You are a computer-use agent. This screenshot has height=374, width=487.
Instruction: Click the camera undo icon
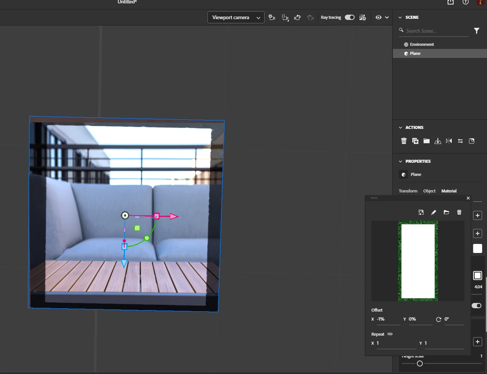[298, 18]
